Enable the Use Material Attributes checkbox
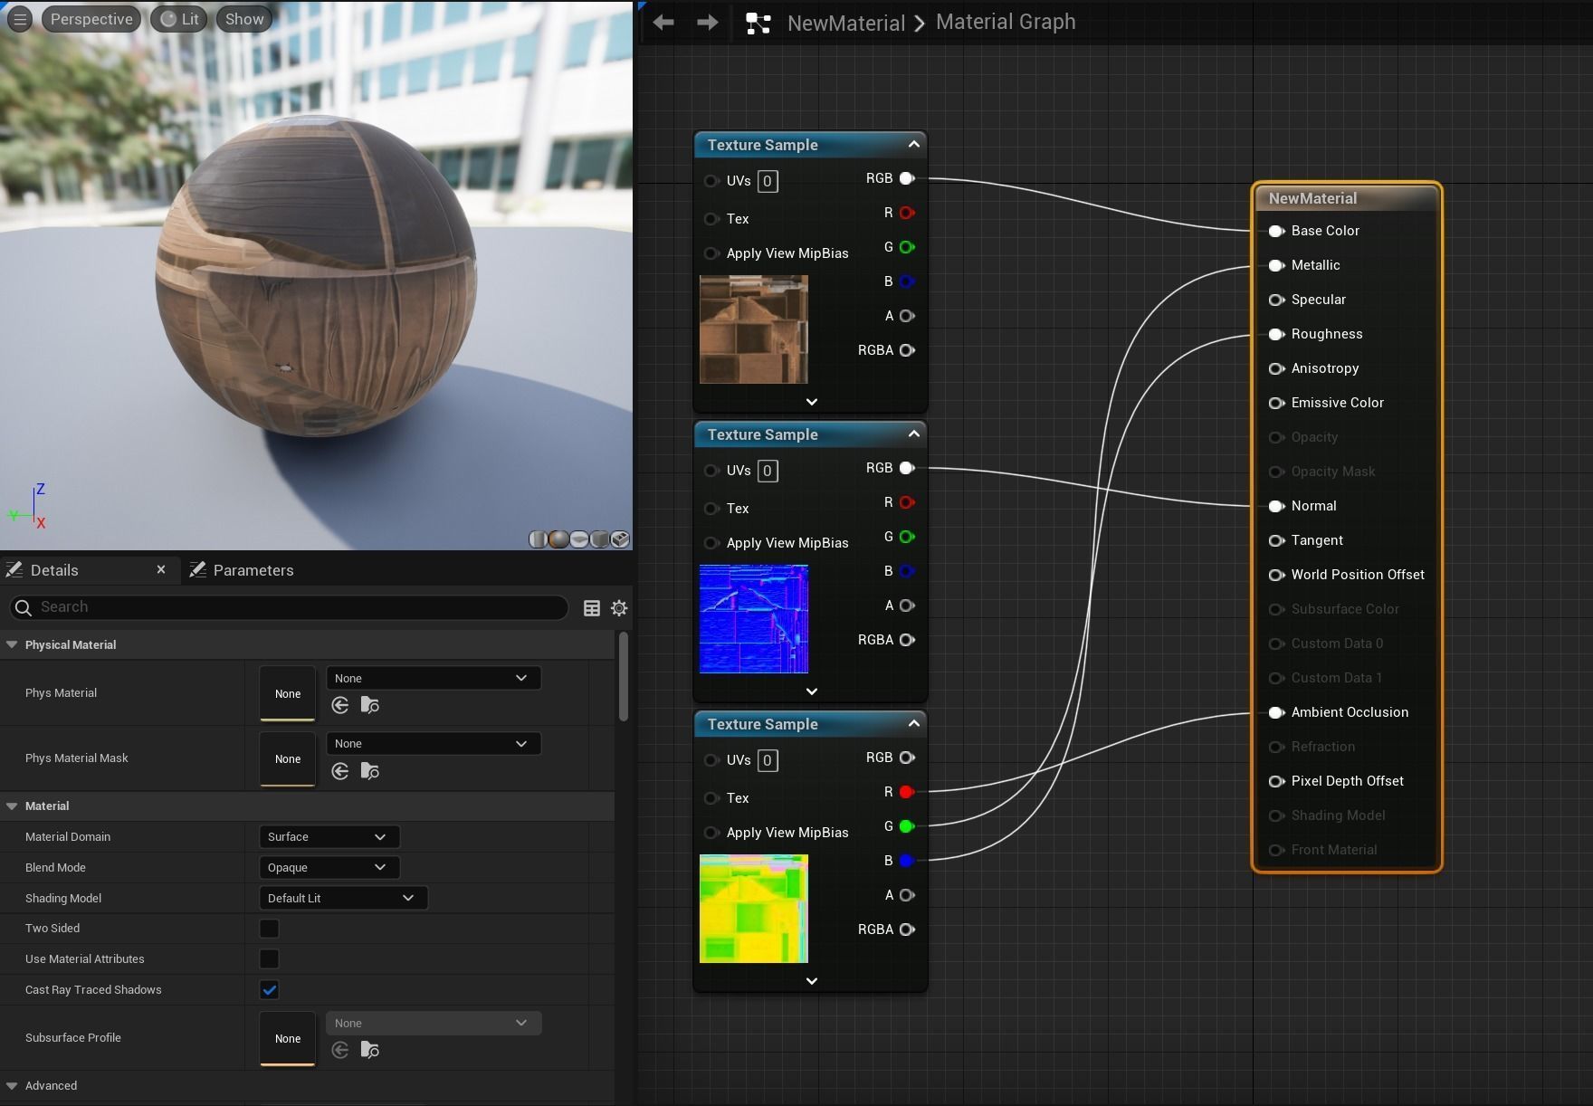The height and width of the screenshot is (1106, 1593). pos(269,959)
